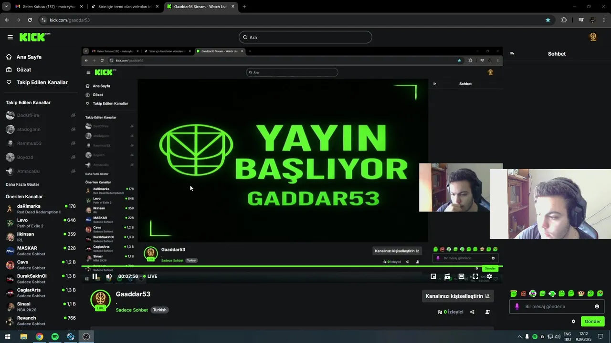Pause the live stream playback

pos(95,276)
